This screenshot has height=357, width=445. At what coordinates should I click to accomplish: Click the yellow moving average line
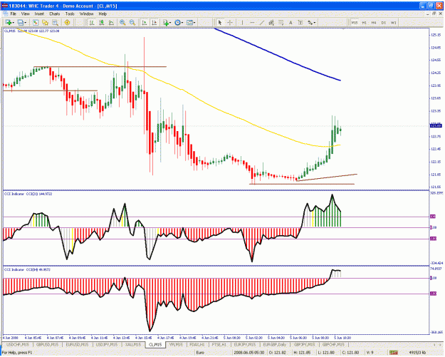(x=182, y=90)
